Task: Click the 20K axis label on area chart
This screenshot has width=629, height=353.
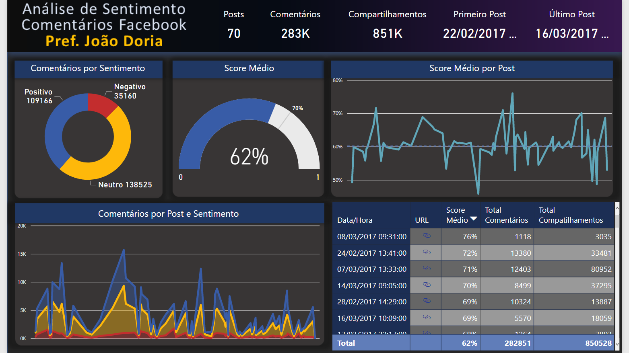Action: (x=22, y=226)
